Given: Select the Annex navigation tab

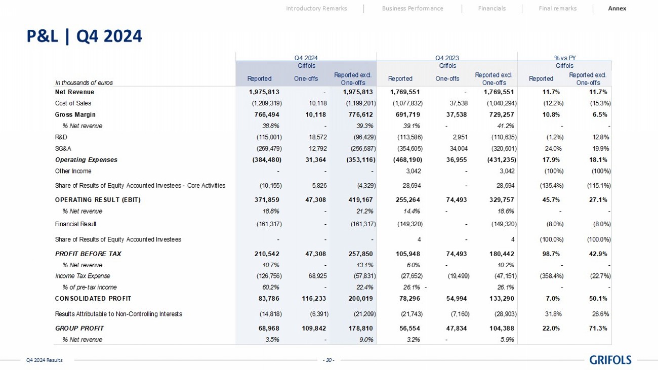Looking at the screenshot, I should [x=617, y=8].
